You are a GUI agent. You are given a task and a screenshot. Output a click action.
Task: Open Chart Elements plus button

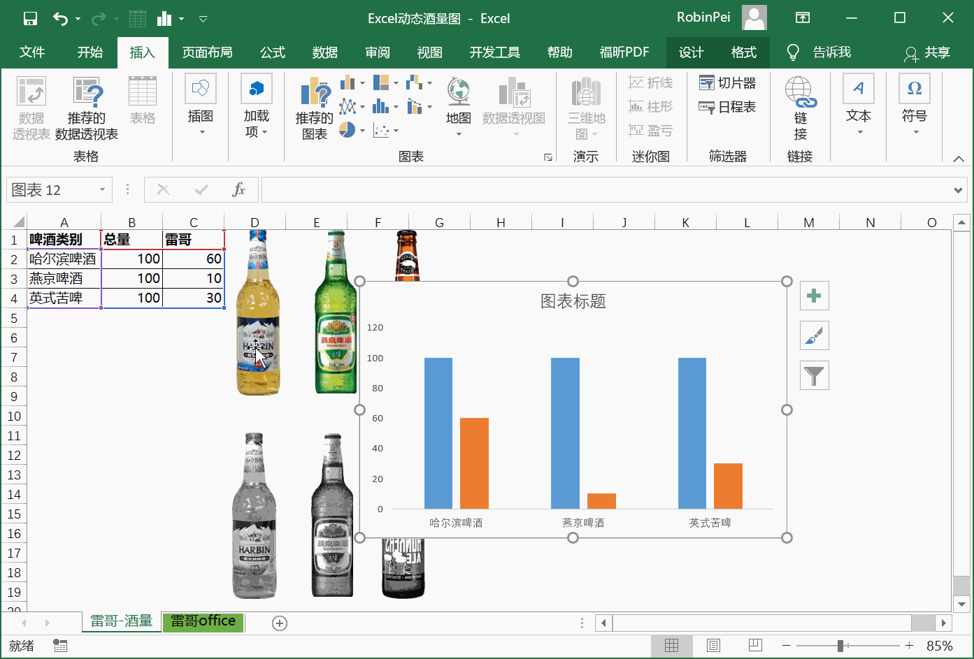pyautogui.click(x=814, y=296)
